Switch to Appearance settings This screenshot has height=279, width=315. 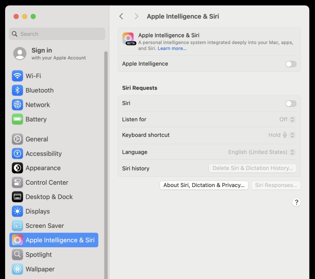tap(17, 168)
